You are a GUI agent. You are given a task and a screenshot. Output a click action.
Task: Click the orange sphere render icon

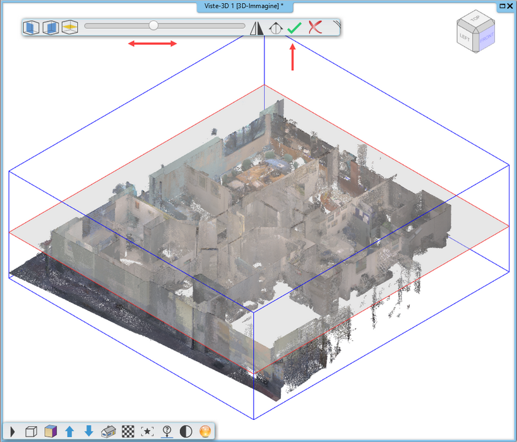(x=205, y=431)
